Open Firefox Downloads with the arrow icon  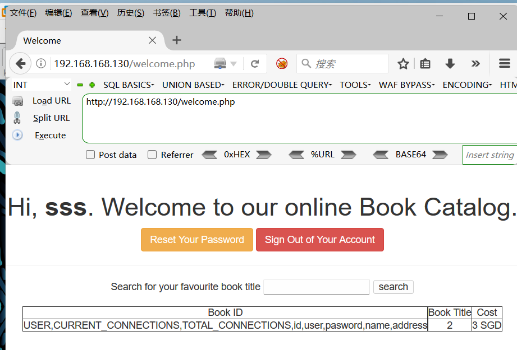450,63
